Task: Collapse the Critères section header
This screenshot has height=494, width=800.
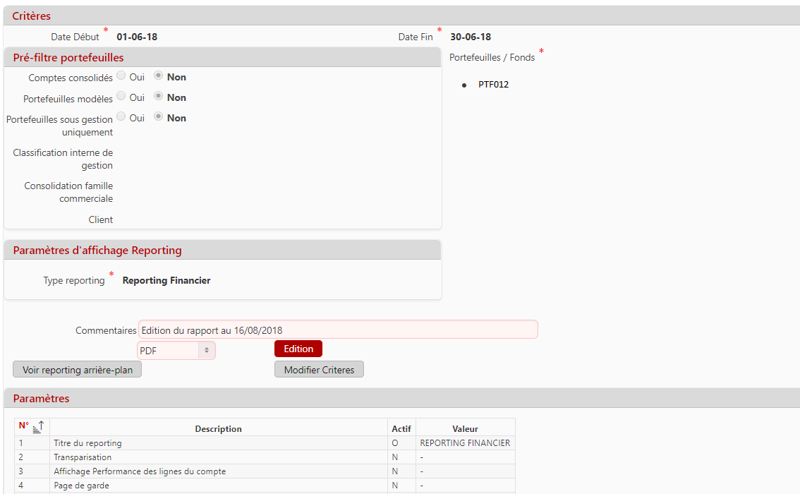Action: pyautogui.click(x=32, y=16)
